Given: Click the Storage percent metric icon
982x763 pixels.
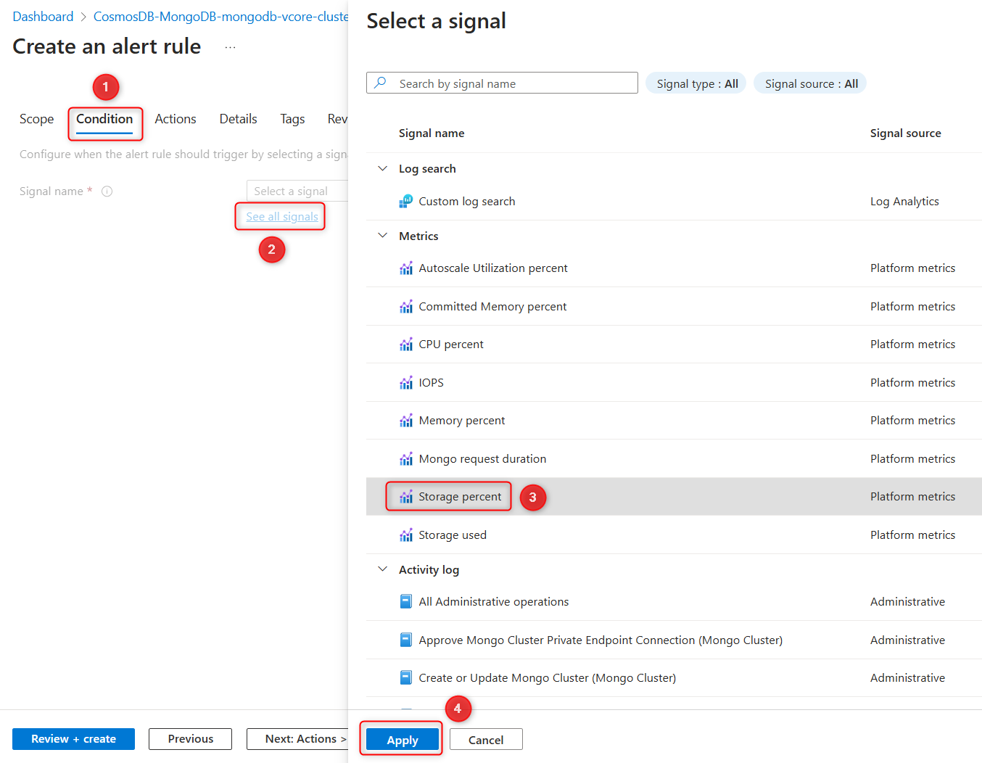Looking at the screenshot, I should 406,496.
